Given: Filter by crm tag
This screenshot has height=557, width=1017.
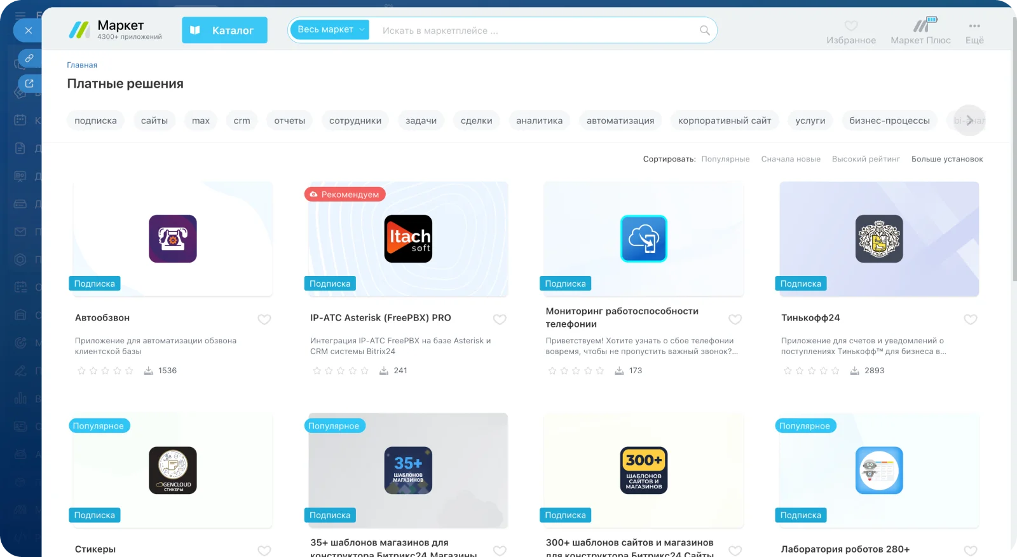Looking at the screenshot, I should pyautogui.click(x=242, y=121).
